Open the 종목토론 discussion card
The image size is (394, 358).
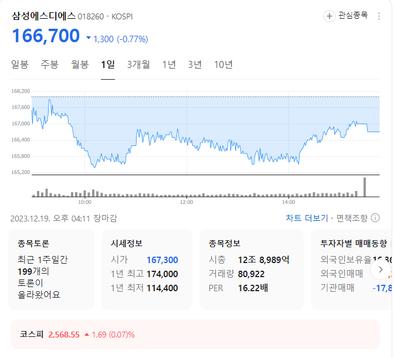coord(51,270)
